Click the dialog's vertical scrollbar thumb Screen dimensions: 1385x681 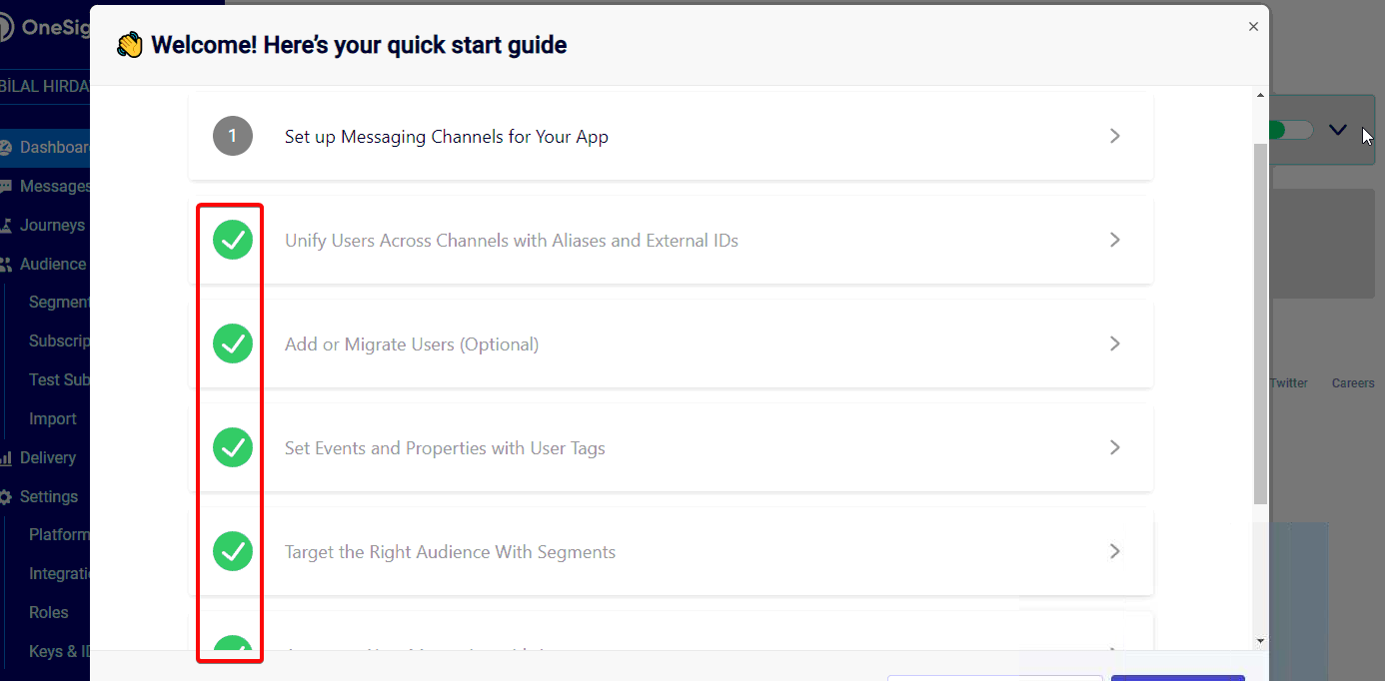(x=1260, y=323)
